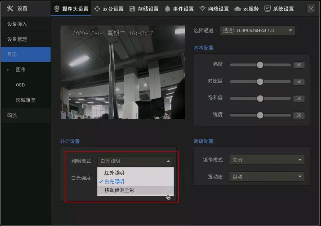Click the camera preview thumbnail
Image resolution: width=321 pixels, height=226 pixels.
click(122, 72)
